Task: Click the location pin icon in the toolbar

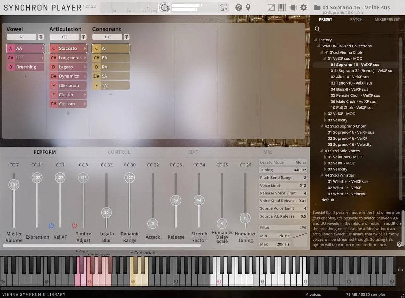Action: tap(248, 7)
